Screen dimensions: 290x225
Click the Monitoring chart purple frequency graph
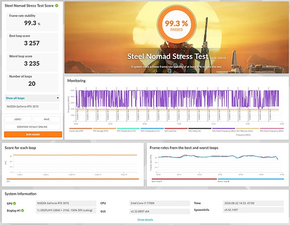point(177,99)
